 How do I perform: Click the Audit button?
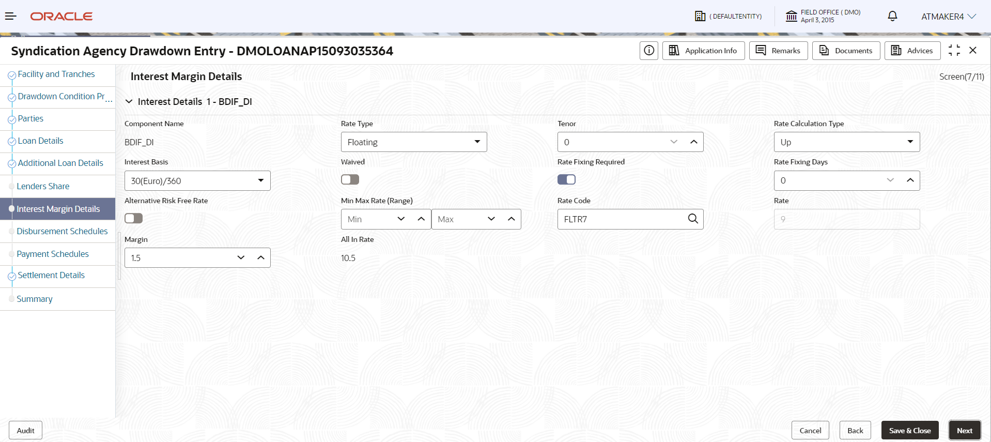pos(25,431)
